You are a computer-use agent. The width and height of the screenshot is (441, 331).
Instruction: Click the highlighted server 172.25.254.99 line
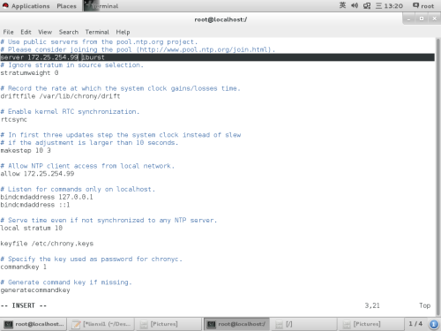tap(217, 57)
